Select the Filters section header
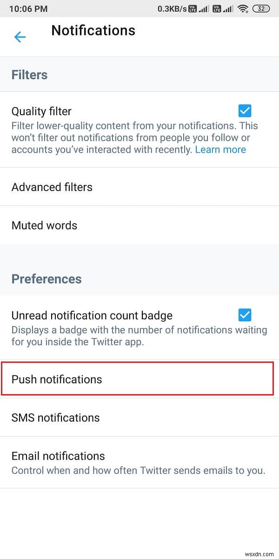The image size is (279, 559). point(29,75)
